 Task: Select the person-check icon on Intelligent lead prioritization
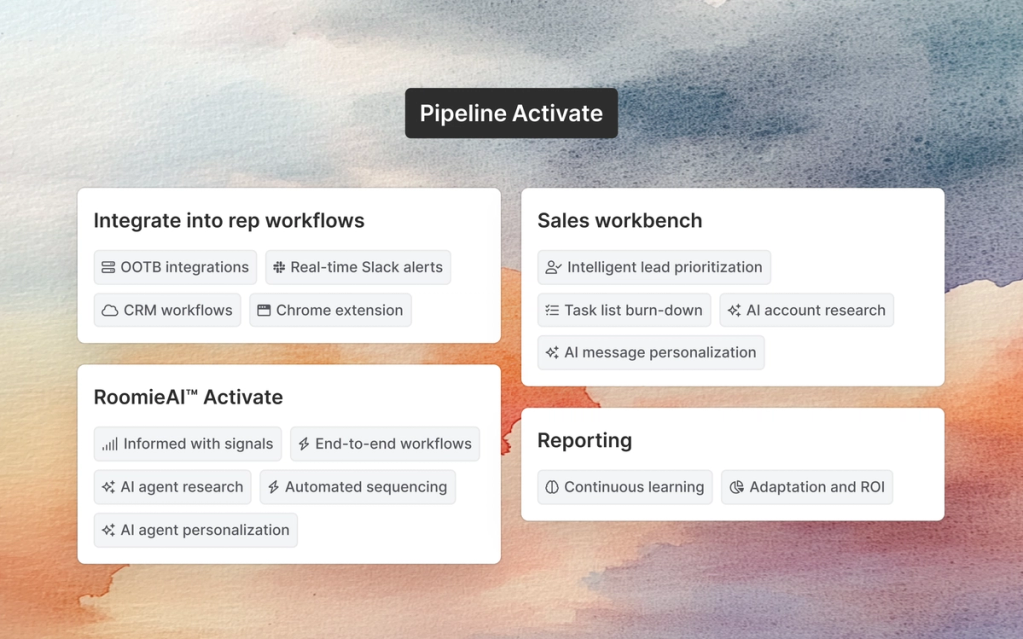pos(552,267)
